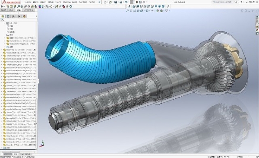Click the Home icon in right task pane

257,17
